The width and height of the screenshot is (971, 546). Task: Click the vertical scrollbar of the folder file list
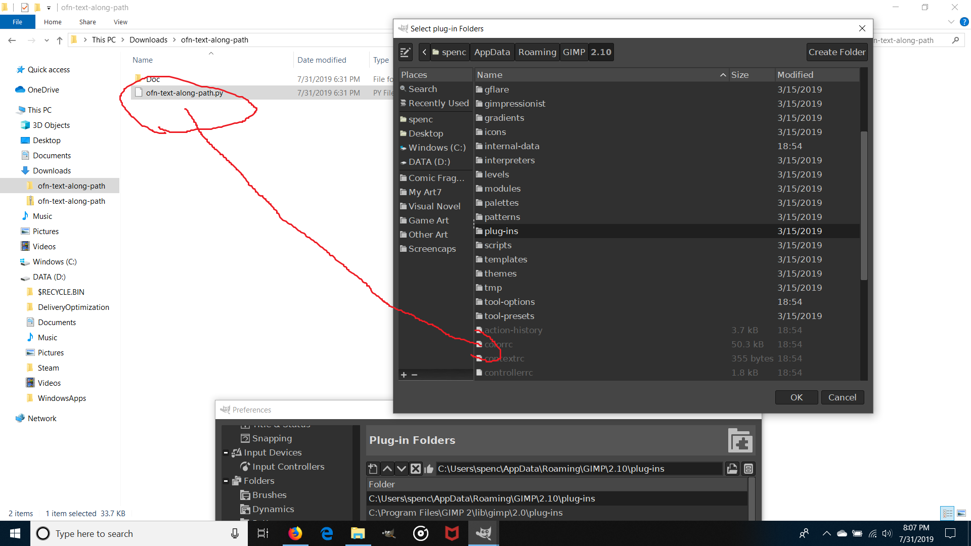point(864,205)
